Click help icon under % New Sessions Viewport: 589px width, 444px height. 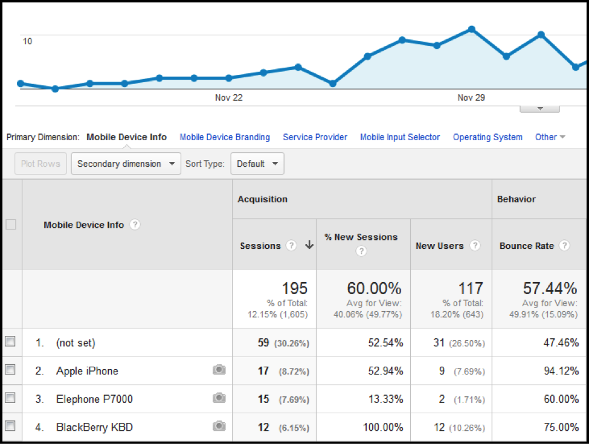pyautogui.click(x=361, y=251)
